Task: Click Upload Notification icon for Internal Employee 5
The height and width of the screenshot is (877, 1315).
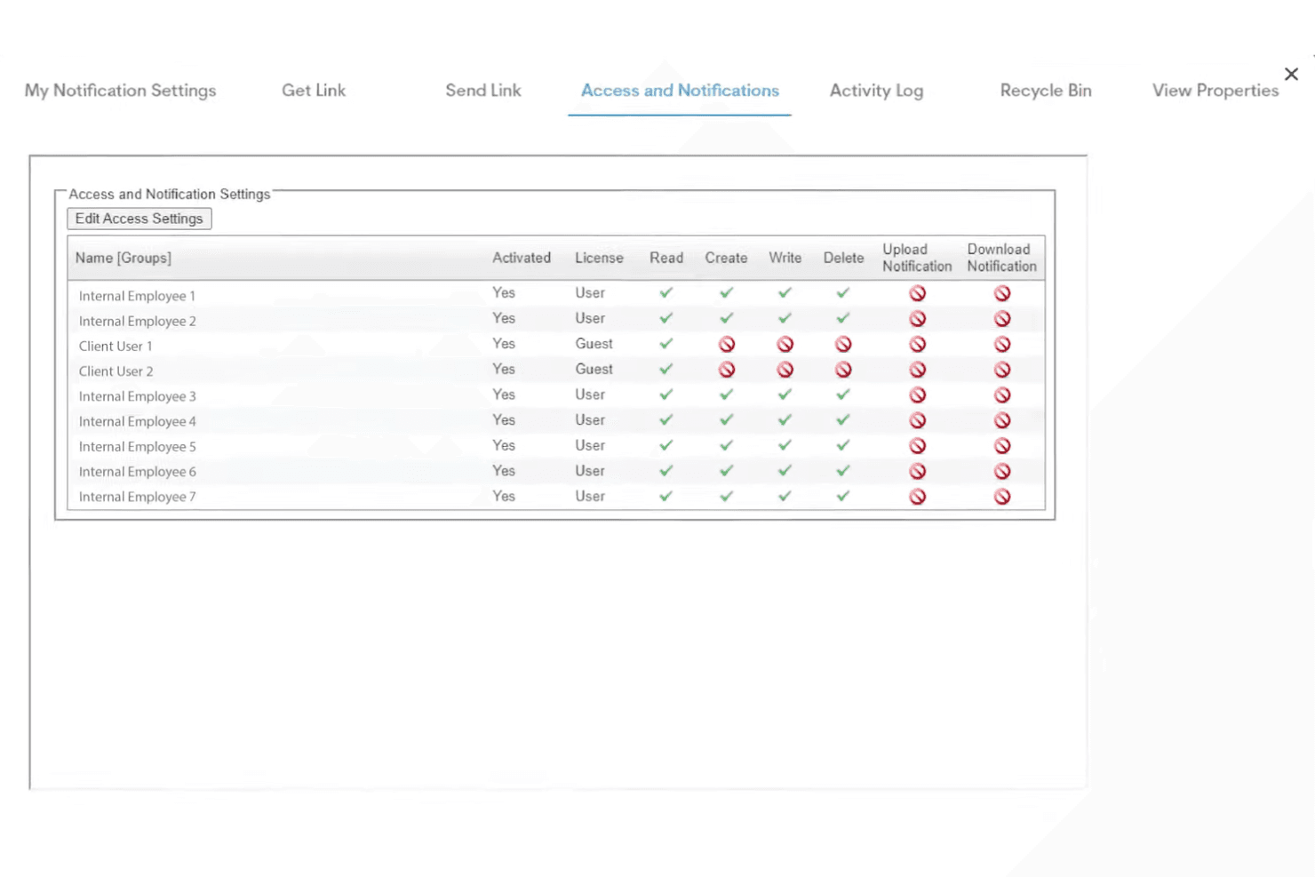Action: pos(918,446)
